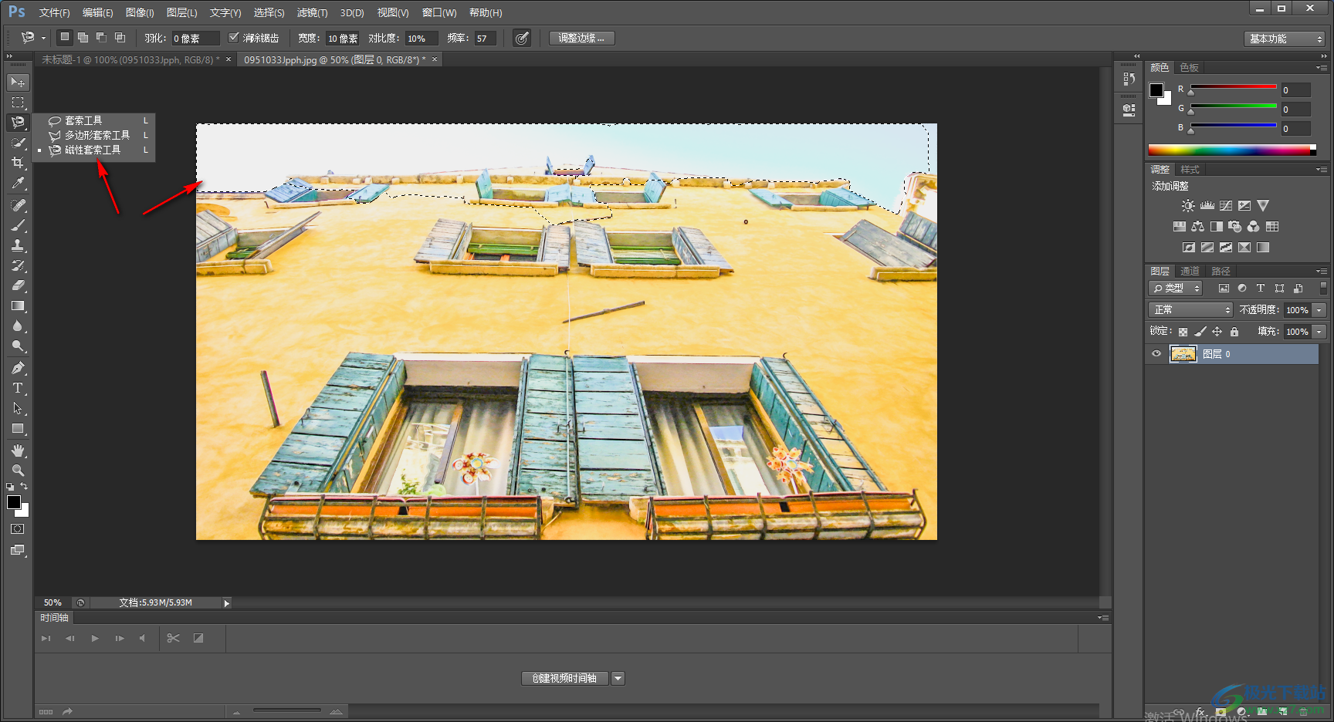Enable Add to Selection mode

point(83,37)
